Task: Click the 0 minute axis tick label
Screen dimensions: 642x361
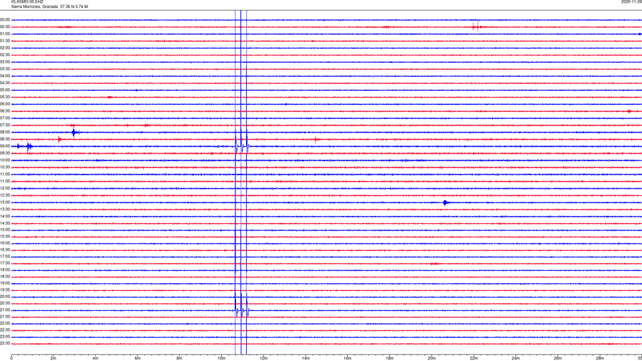Action: pyautogui.click(x=11, y=358)
